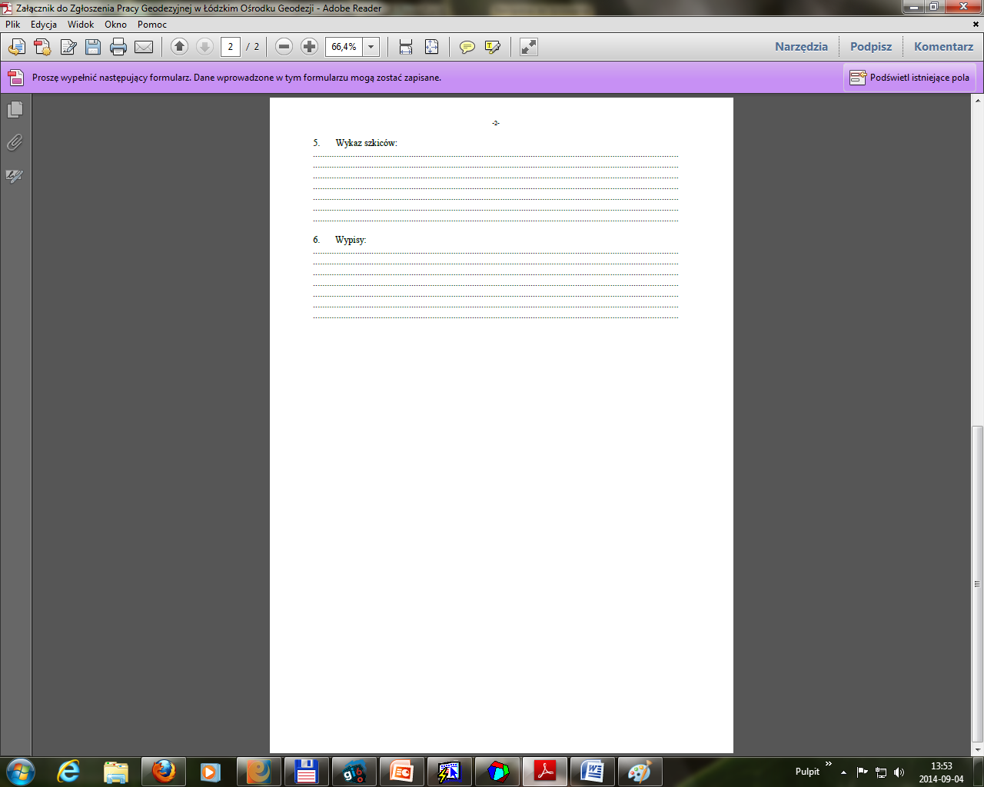Click first dotted line under Wykaz szkiców
This screenshot has height=787, width=984.
[496, 156]
